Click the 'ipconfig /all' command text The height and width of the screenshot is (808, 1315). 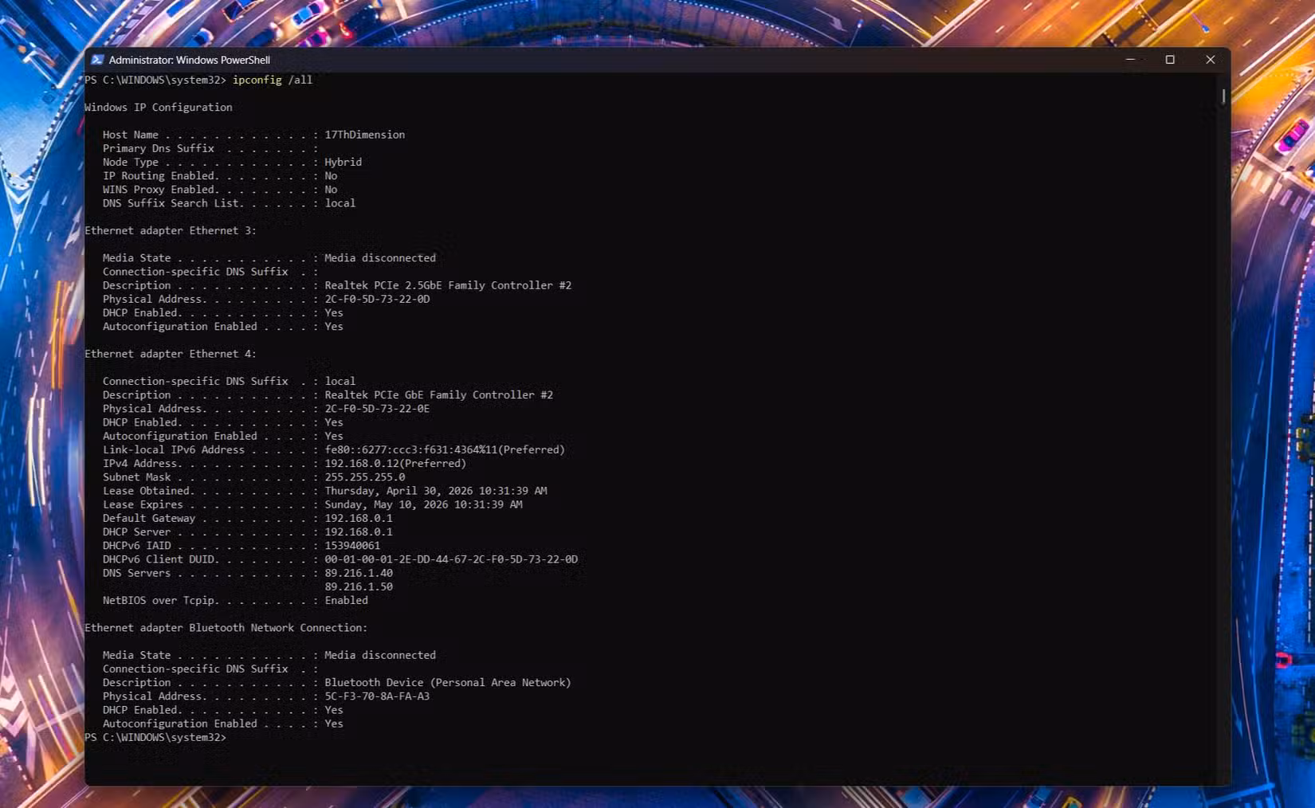click(x=273, y=80)
